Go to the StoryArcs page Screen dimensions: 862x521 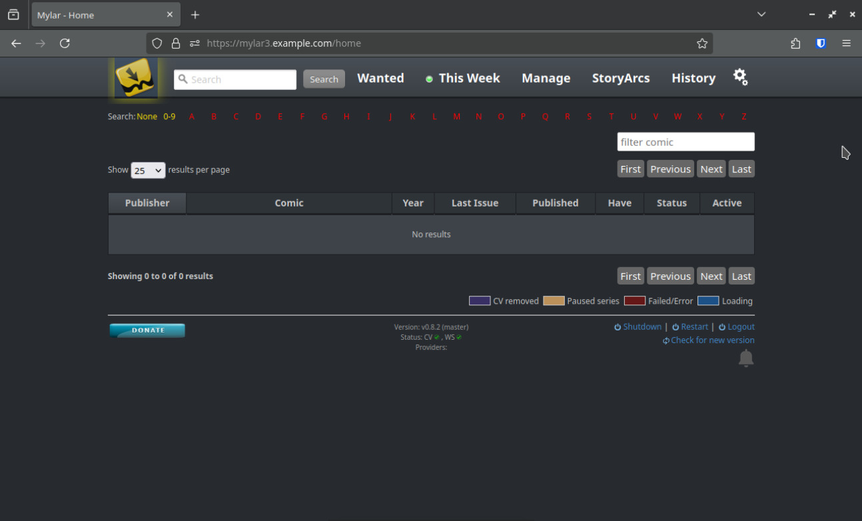coord(620,78)
